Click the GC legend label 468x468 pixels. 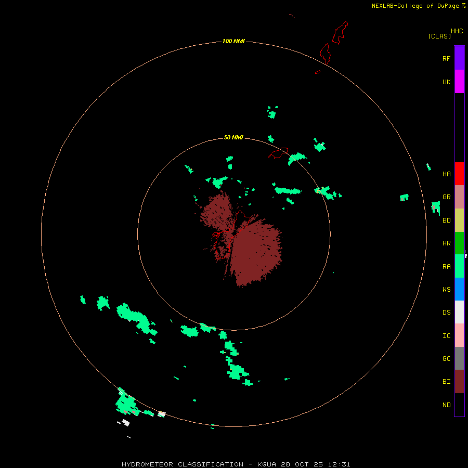point(446,359)
